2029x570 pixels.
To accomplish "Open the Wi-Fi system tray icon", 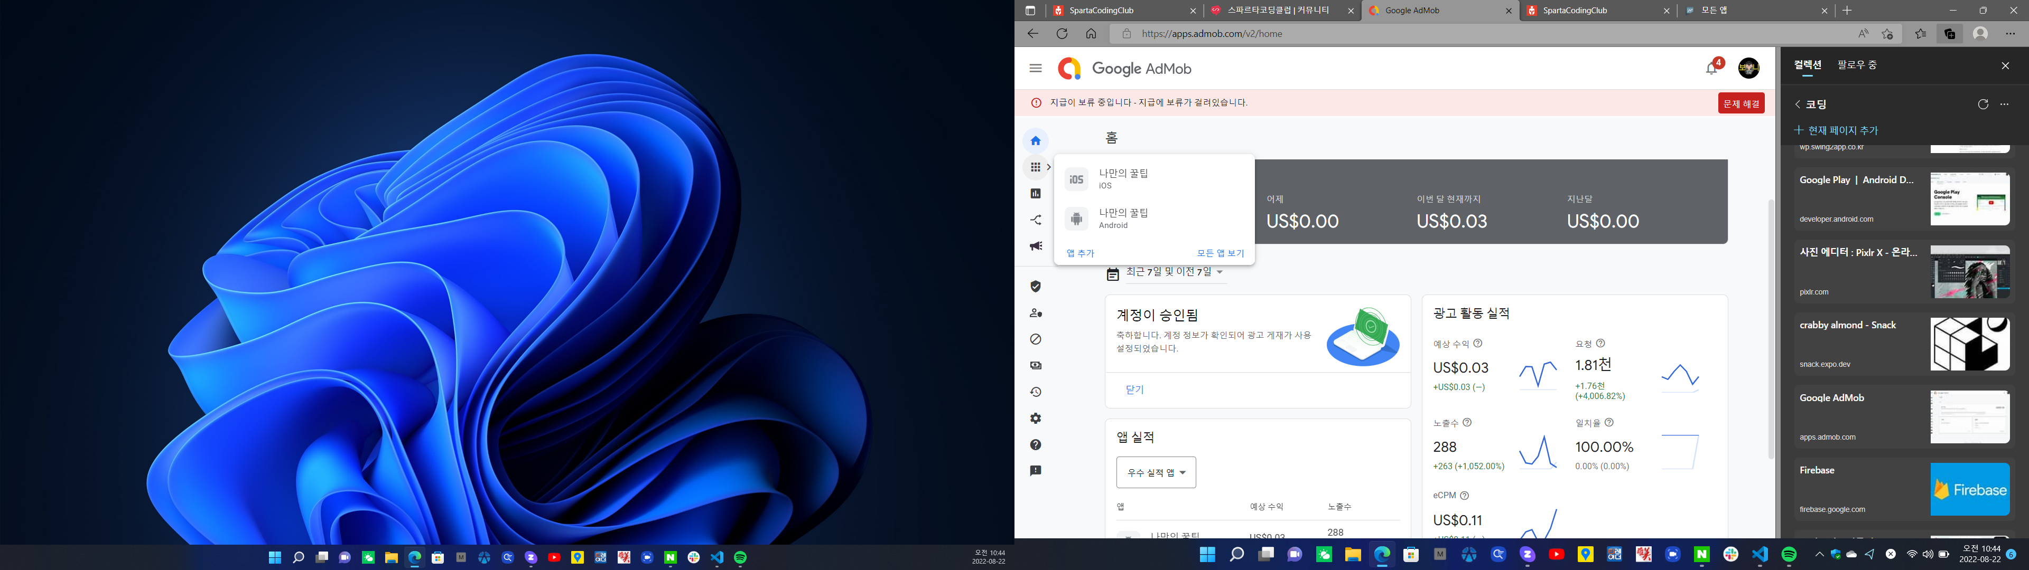I will [x=1912, y=554].
